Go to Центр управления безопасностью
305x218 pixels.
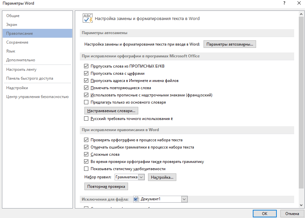coord(37,97)
